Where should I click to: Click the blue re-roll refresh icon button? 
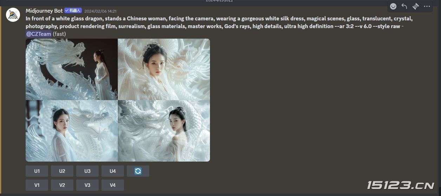(x=138, y=171)
